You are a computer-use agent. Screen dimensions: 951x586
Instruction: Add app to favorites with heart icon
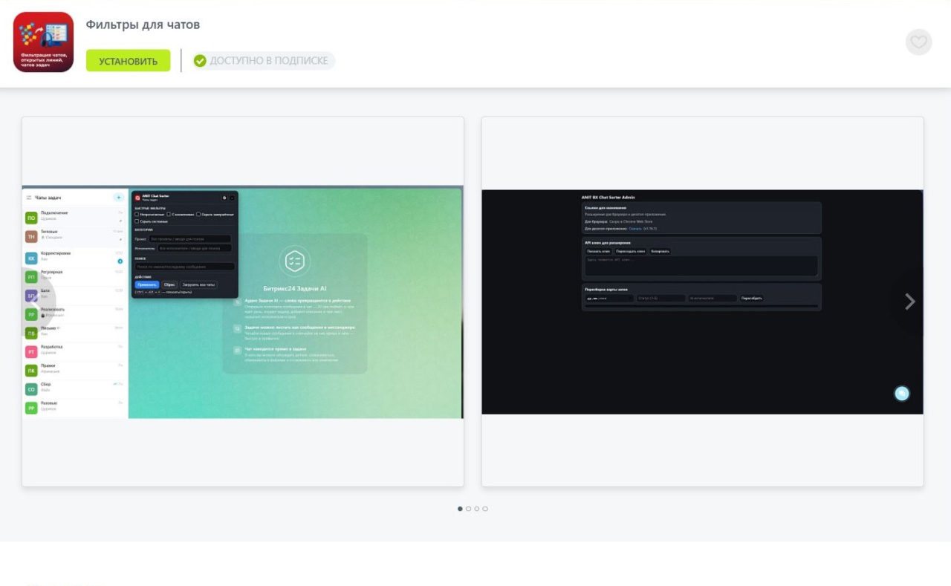point(918,42)
